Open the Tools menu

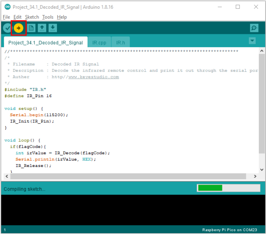(48, 17)
